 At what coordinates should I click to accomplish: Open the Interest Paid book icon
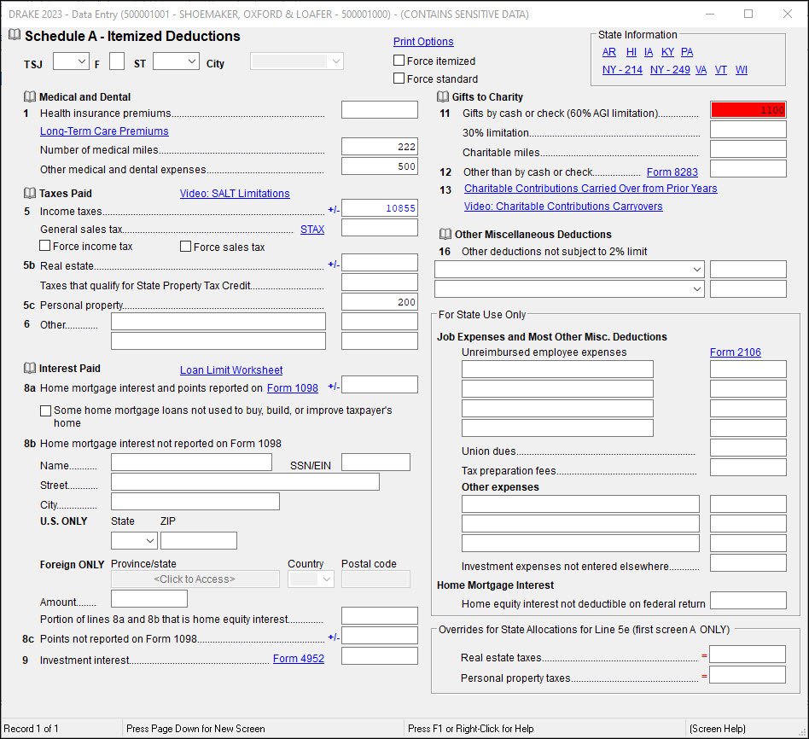tap(29, 368)
